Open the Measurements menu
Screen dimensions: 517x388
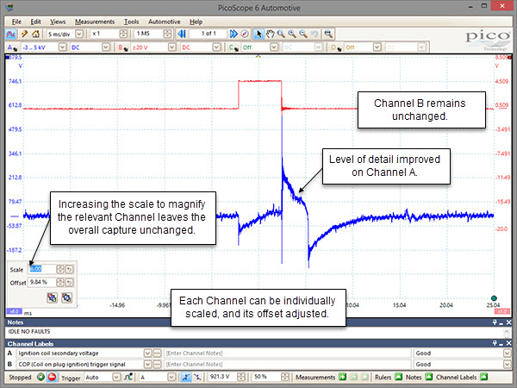coord(95,22)
